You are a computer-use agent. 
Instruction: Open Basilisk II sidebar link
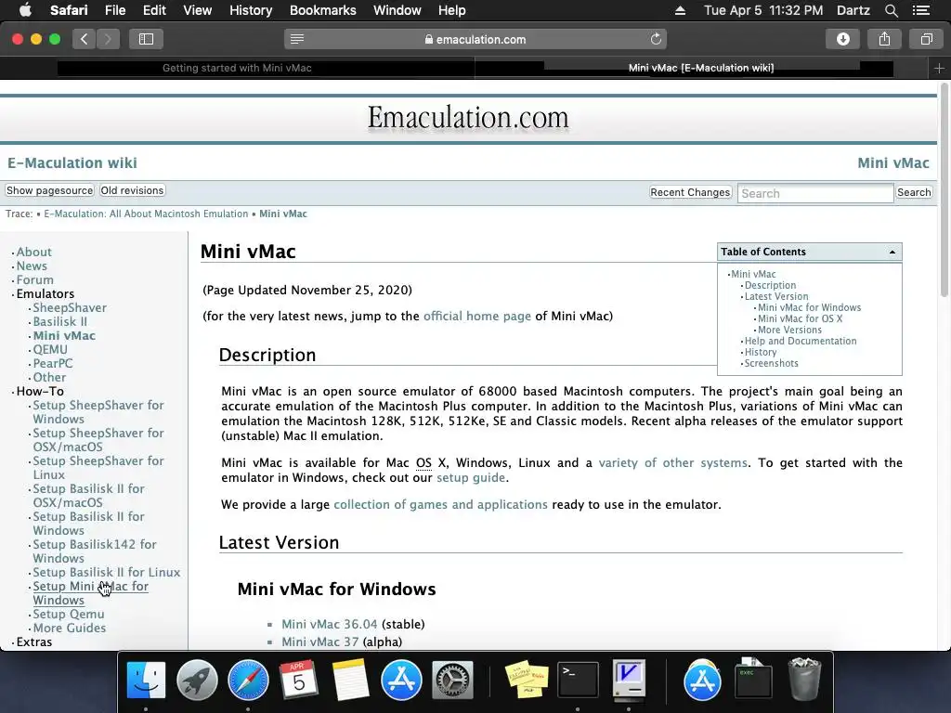tap(60, 322)
